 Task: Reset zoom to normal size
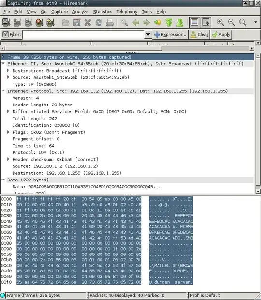coord(243,22)
